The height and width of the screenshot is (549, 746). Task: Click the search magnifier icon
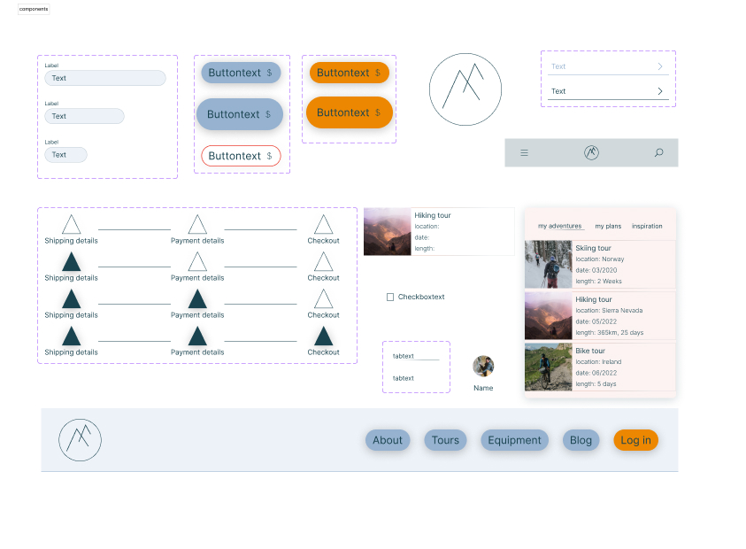pos(658,153)
